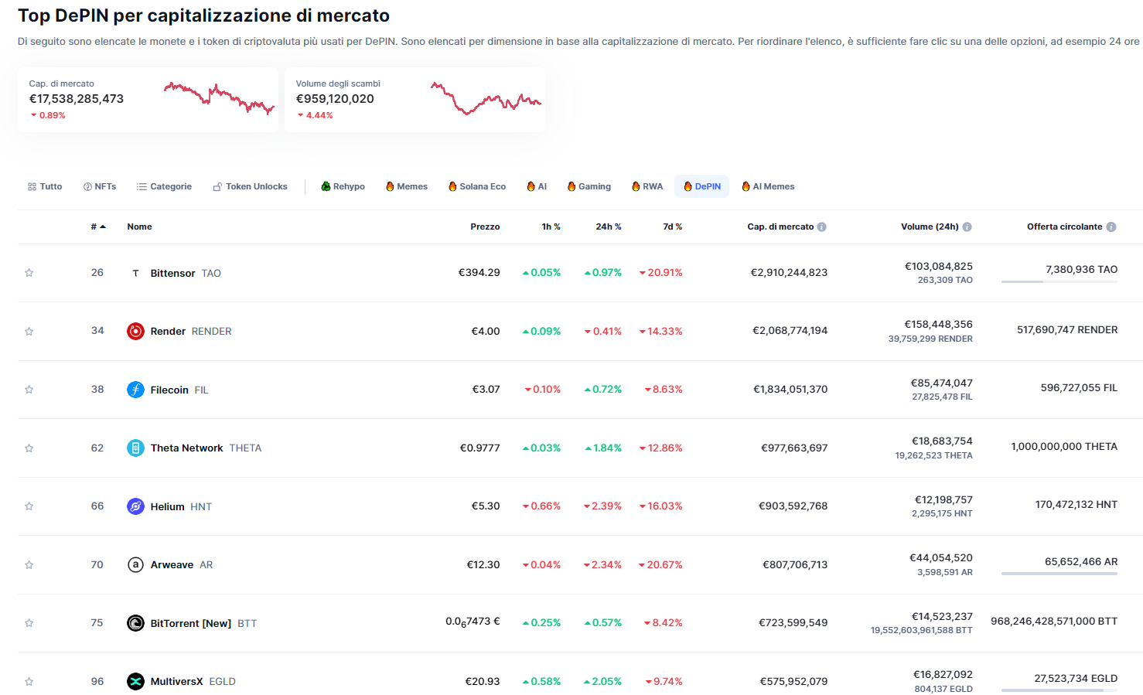
Task: Select the DePIN category filter
Action: click(702, 186)
